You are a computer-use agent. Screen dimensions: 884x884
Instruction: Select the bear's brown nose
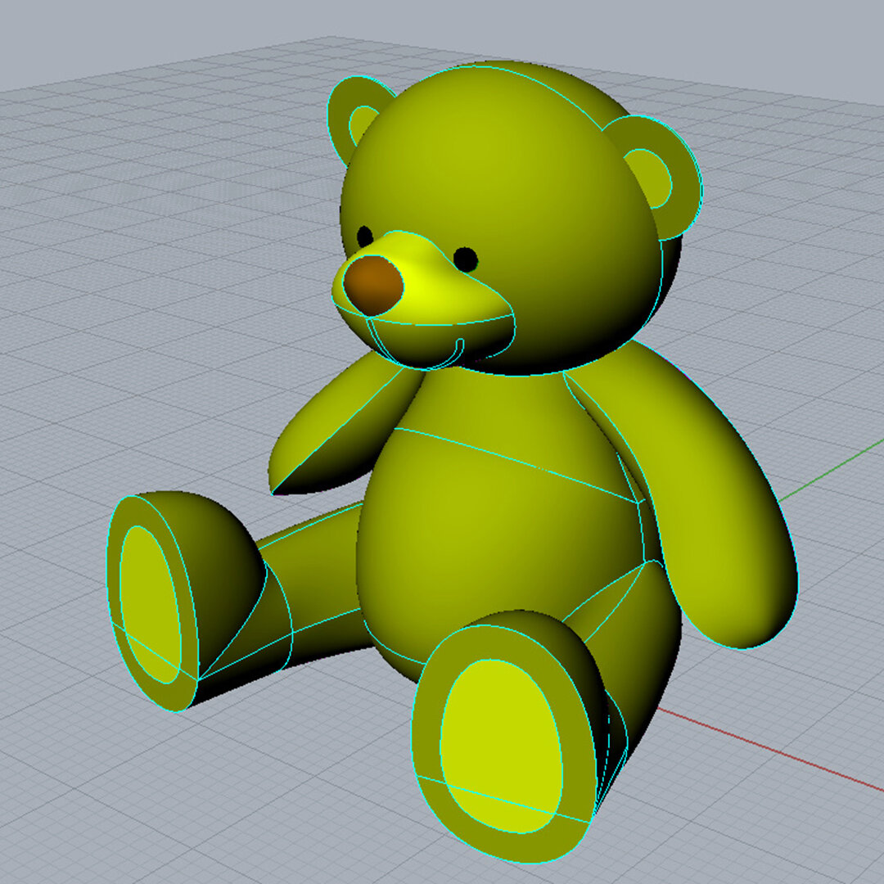pyautogui.click(x=374, y=285)
